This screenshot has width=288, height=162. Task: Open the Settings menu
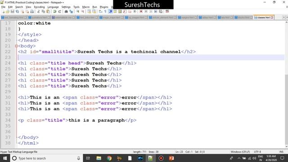[x=66, y=7]
